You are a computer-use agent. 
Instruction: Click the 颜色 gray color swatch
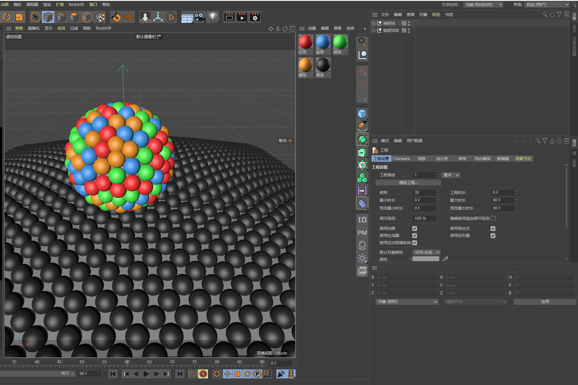click(426, 259)
